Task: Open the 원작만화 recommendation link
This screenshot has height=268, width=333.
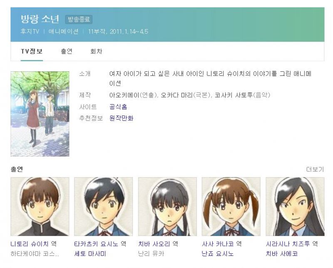Action: click(121, 118)
